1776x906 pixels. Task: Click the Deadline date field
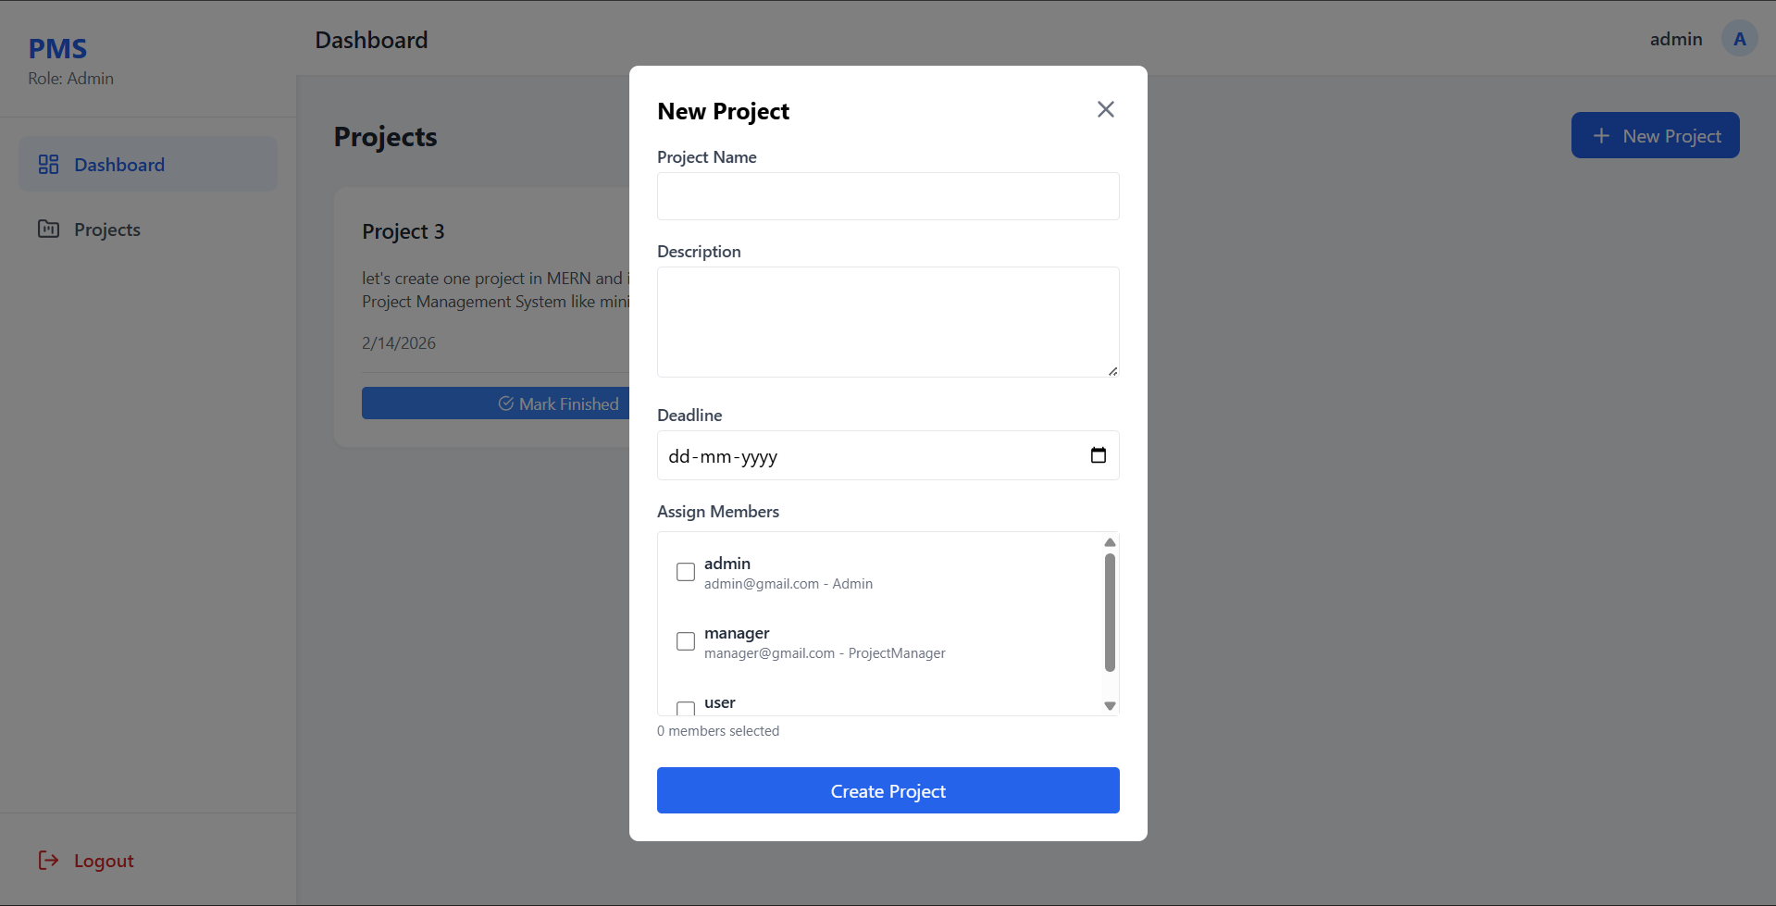coord(870,455)
